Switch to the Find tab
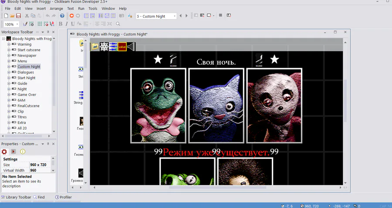 (x=39, y=197)
